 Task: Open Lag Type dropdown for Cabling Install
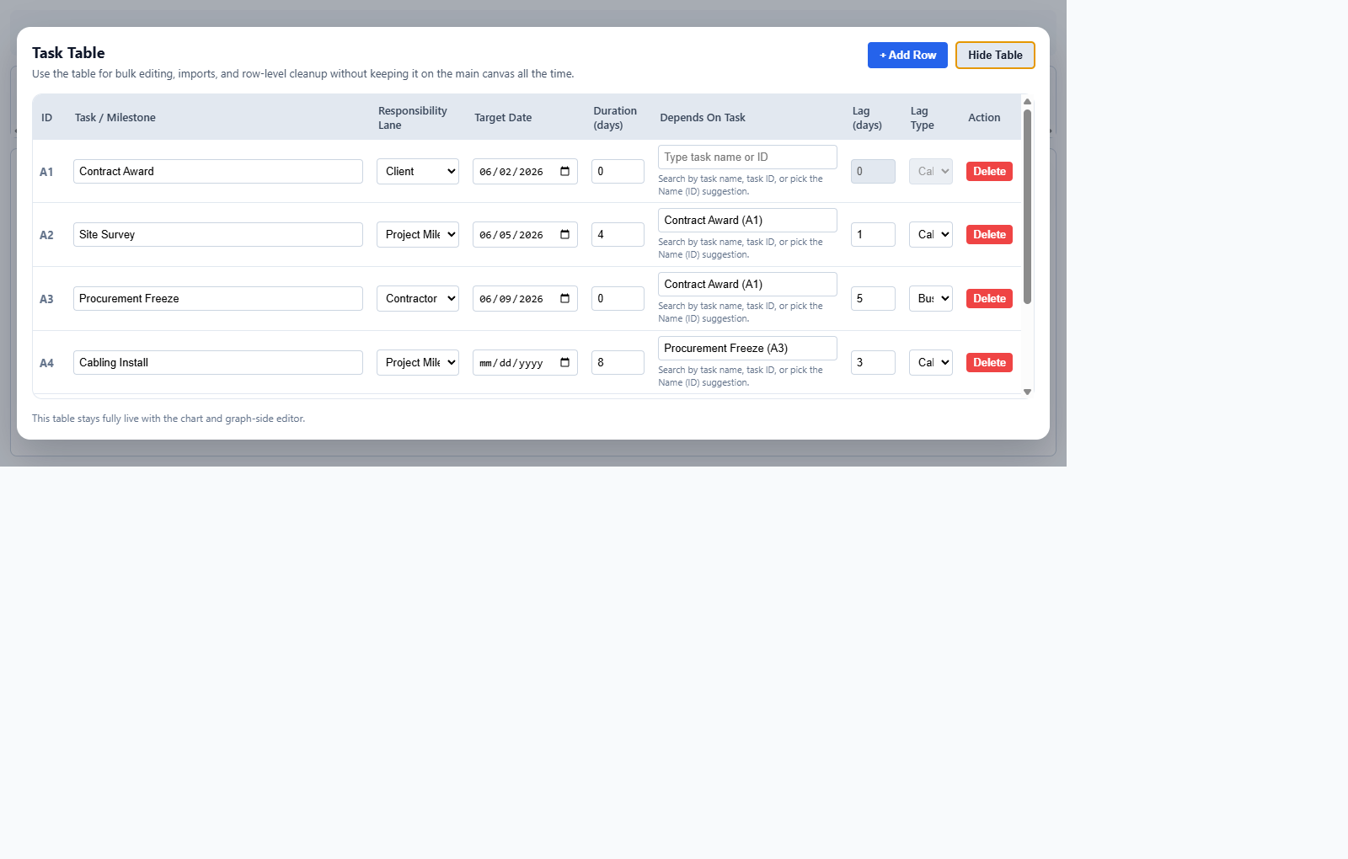pos(931,362)
